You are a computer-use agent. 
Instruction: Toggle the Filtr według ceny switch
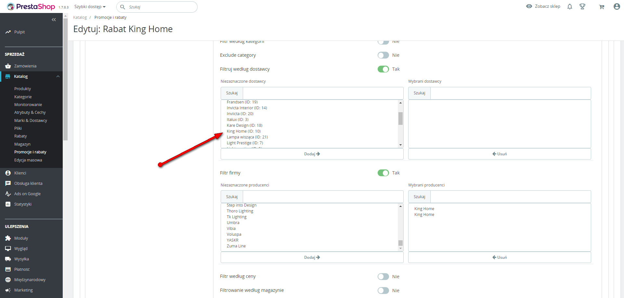tap(383, 277)
